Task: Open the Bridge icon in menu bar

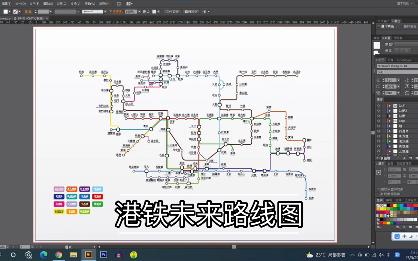Action: (x=119, y=4)
